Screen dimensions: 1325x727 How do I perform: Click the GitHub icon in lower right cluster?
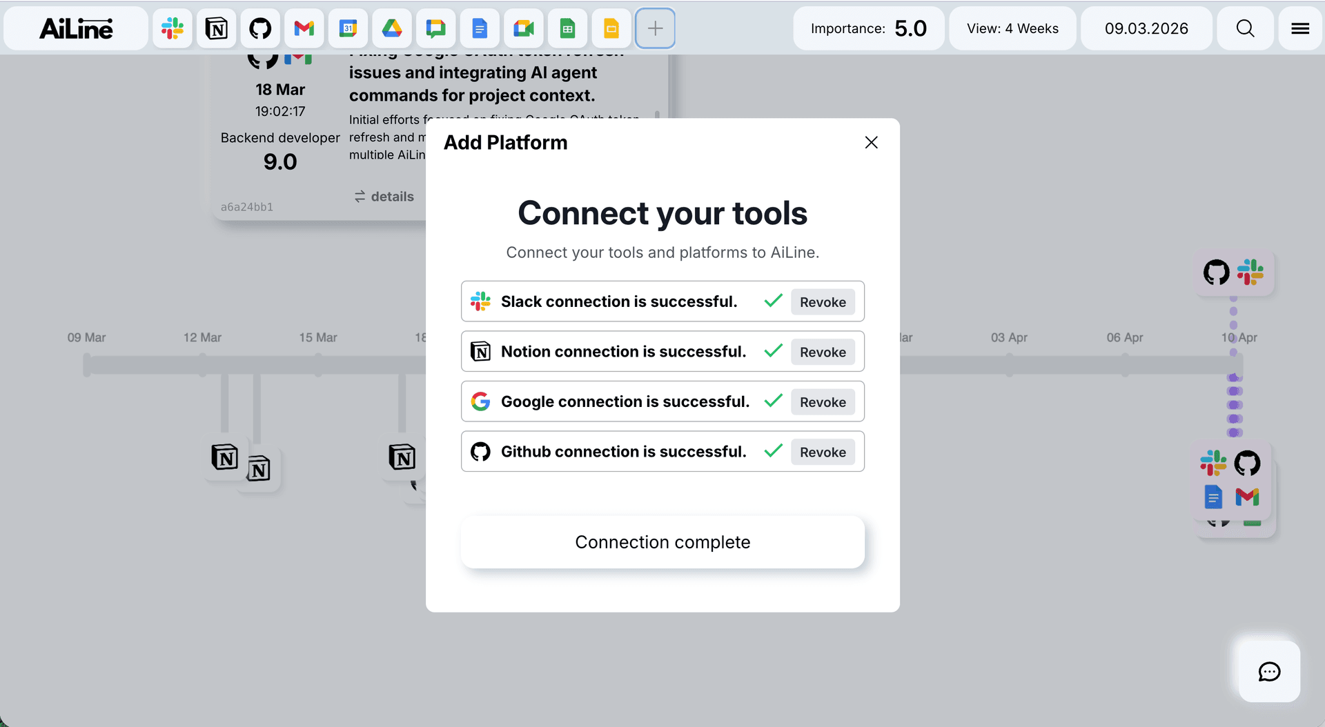[1247, 463]
